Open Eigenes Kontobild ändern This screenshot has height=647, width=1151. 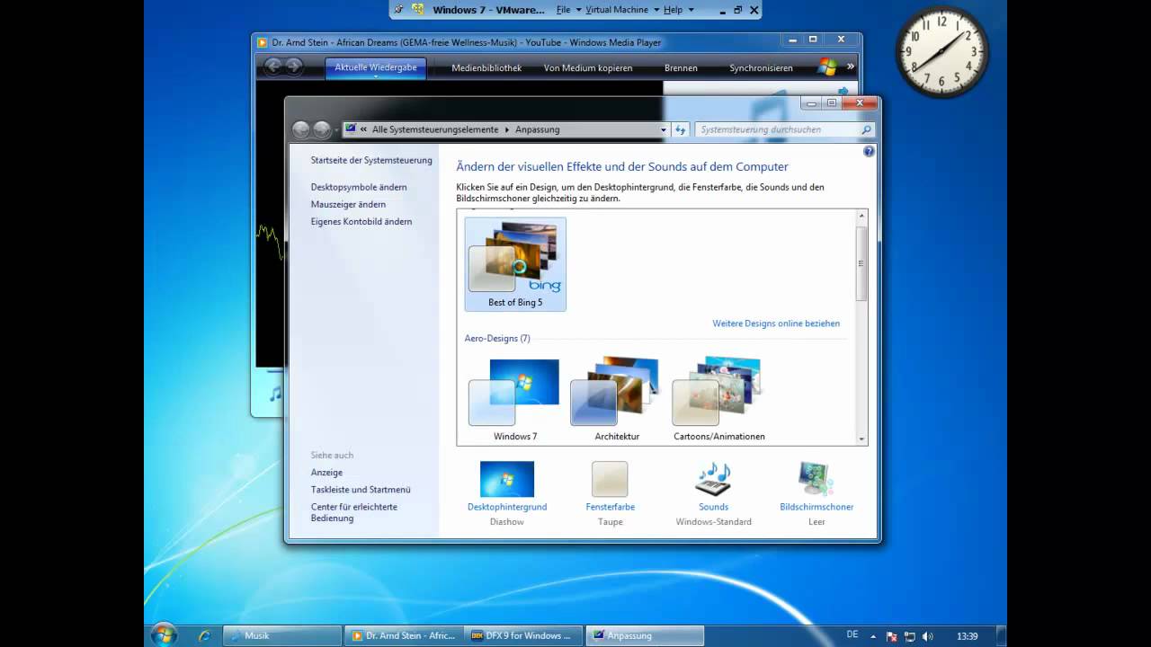[361, 221]
